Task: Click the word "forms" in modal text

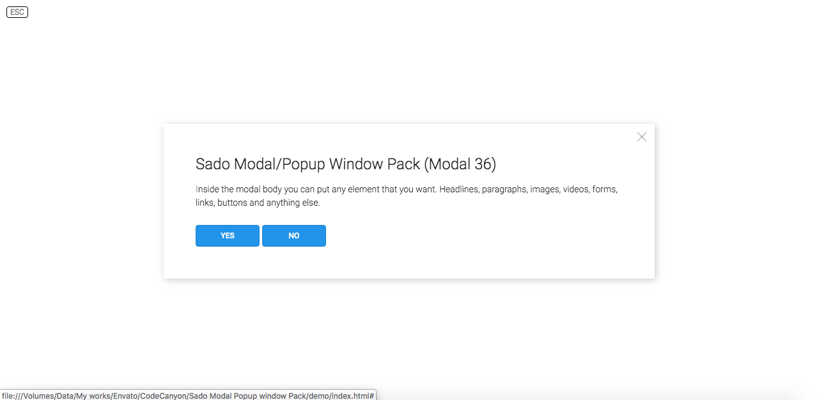Action: [604, 190]
